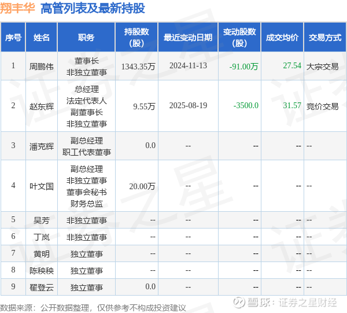Select the name 翟登云 in row 9

coord(42,288)
